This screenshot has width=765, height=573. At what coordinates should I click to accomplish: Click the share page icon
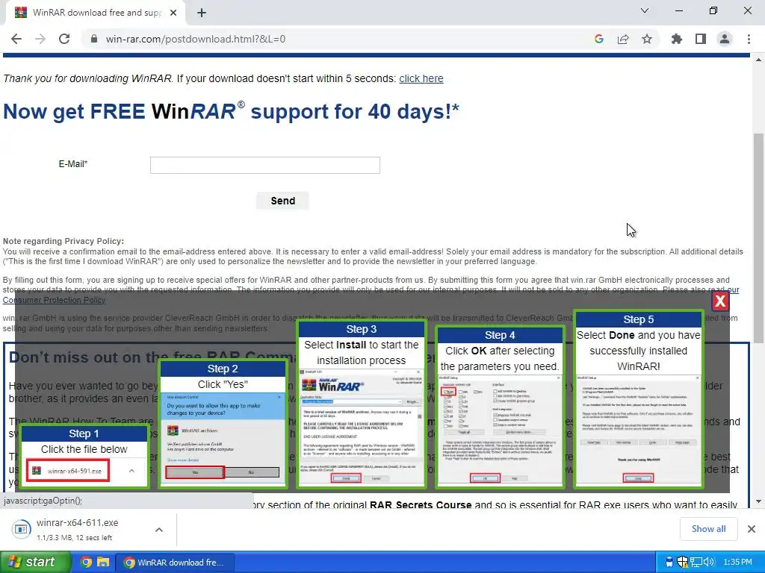(623, 39)
